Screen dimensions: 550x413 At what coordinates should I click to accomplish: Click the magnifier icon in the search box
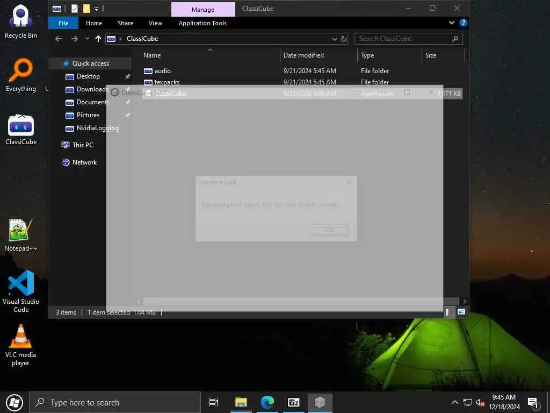[x=455, y=39]
